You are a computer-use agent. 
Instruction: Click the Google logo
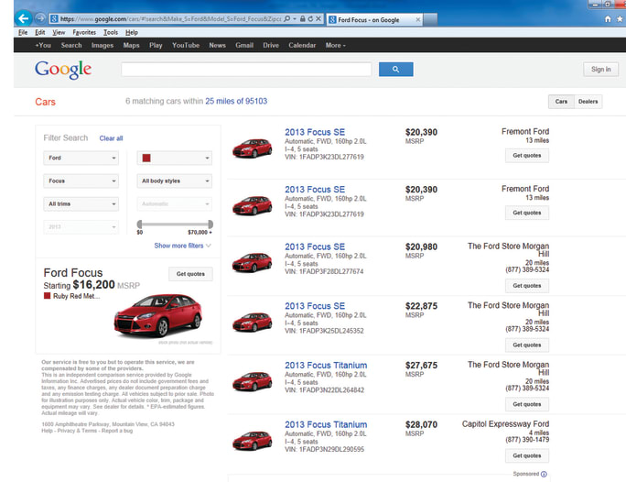(x=63, y=70)
